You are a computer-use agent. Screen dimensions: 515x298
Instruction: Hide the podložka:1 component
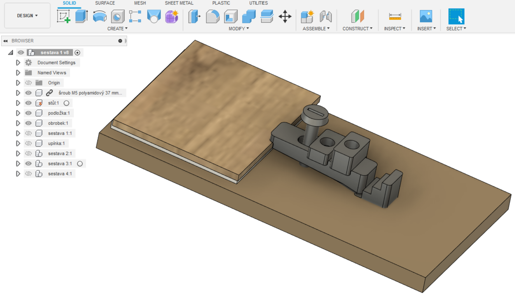[x=28, y=113]
